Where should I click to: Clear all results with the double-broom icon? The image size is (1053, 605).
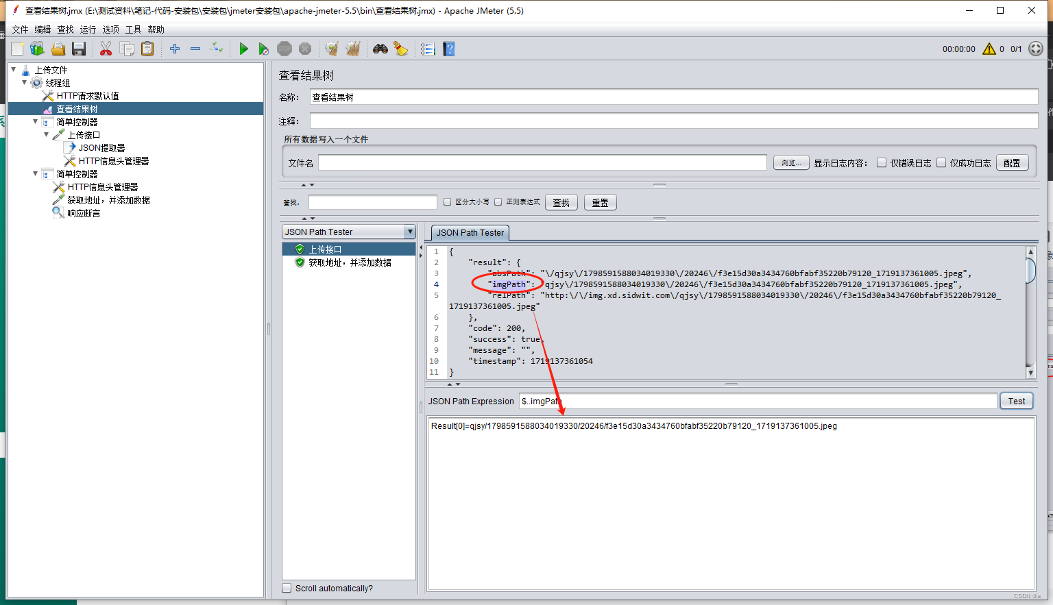[352, 49]
